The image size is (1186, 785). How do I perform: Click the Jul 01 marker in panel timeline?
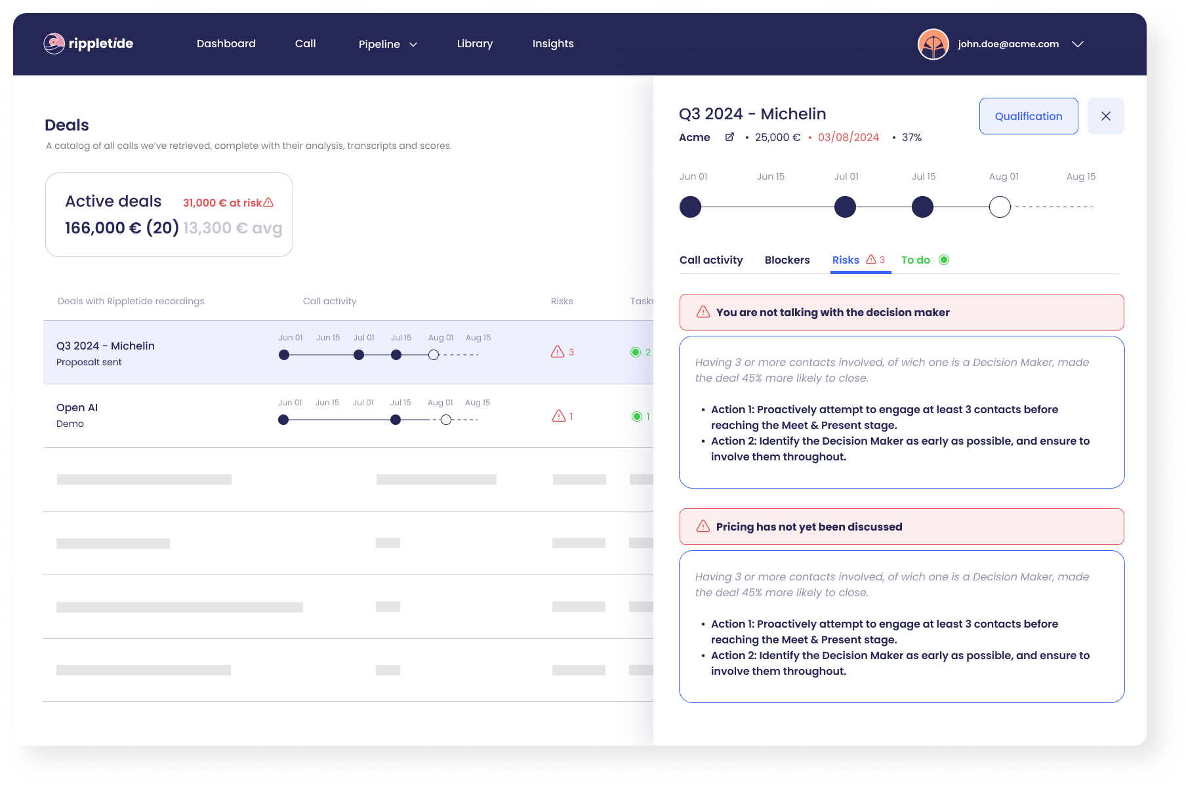coord(845,207)
